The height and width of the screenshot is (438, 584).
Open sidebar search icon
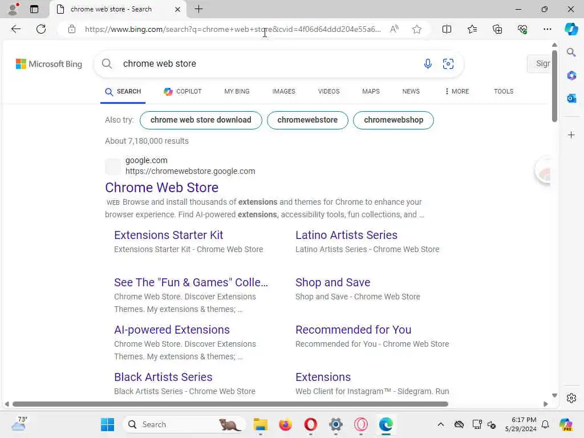tap(571, 52)
